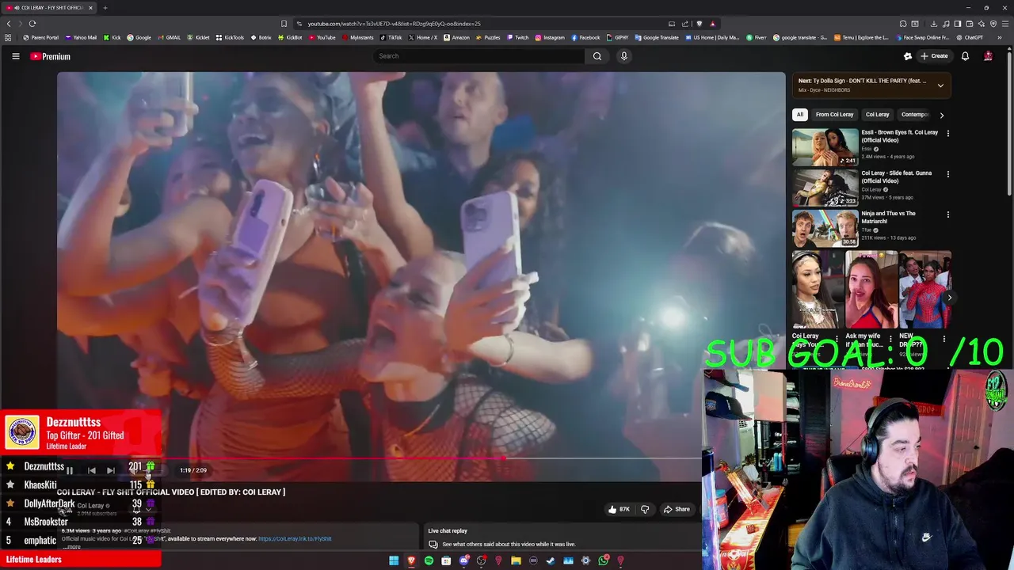Bookmark this page icon in address bar
The height and width of the screenshot is (570, 1014).
(x=284, y=24)
